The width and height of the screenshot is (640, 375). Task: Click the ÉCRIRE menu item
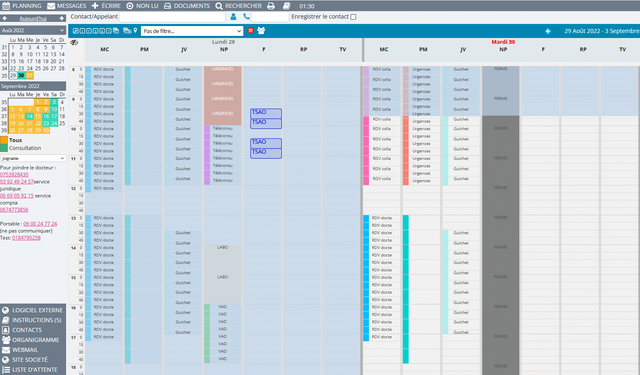coord(106,6)
